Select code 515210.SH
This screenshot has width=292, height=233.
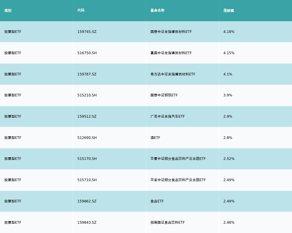coord(87,95)
